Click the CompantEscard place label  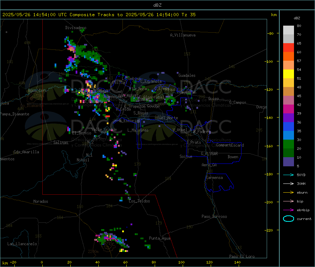coord(230,145)
